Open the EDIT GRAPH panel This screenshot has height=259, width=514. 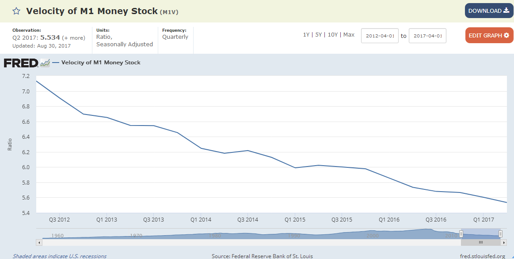[489, 35]
